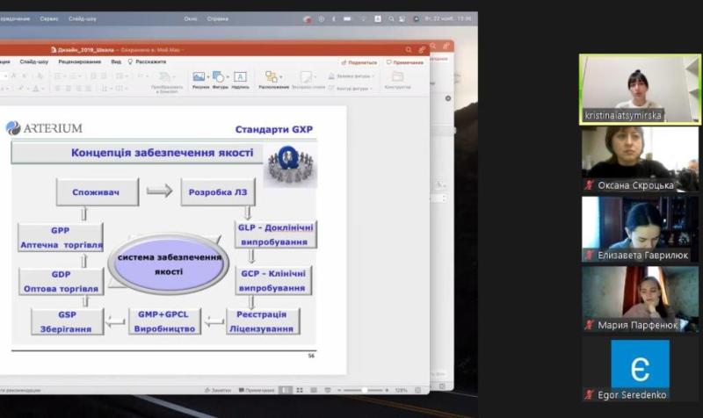Click the Преобразовать в SmartArt icon
The width and height of the screenshot is (703, 418).
click(x=165, y=77)
